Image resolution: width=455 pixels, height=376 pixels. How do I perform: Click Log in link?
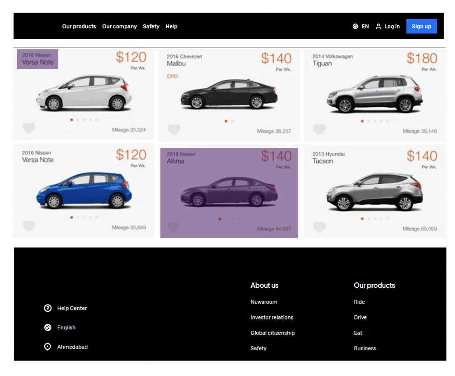click(x=388, y=26)
